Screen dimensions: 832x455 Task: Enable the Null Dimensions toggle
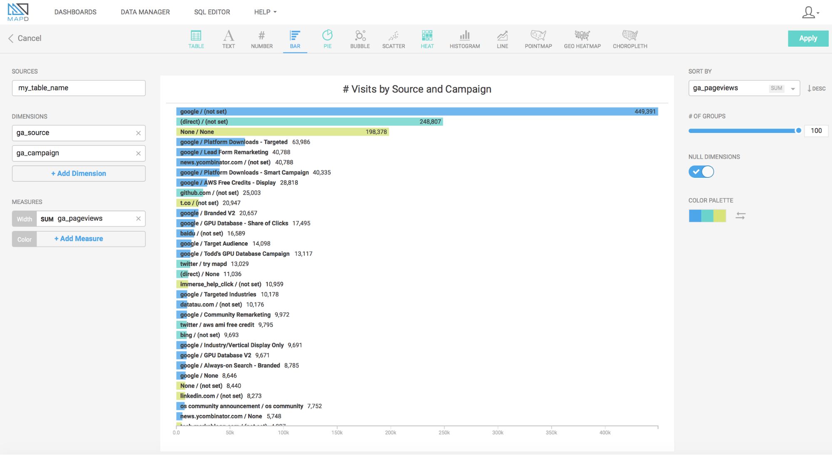pyautogui.click(x=702, y=172)
